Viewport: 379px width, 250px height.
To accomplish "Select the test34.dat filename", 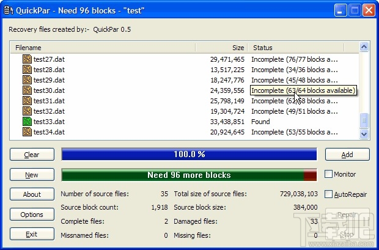I will click(49, 132).
